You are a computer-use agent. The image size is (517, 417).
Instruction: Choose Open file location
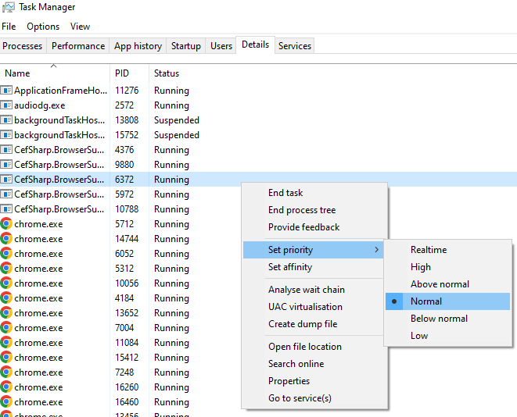305,347
